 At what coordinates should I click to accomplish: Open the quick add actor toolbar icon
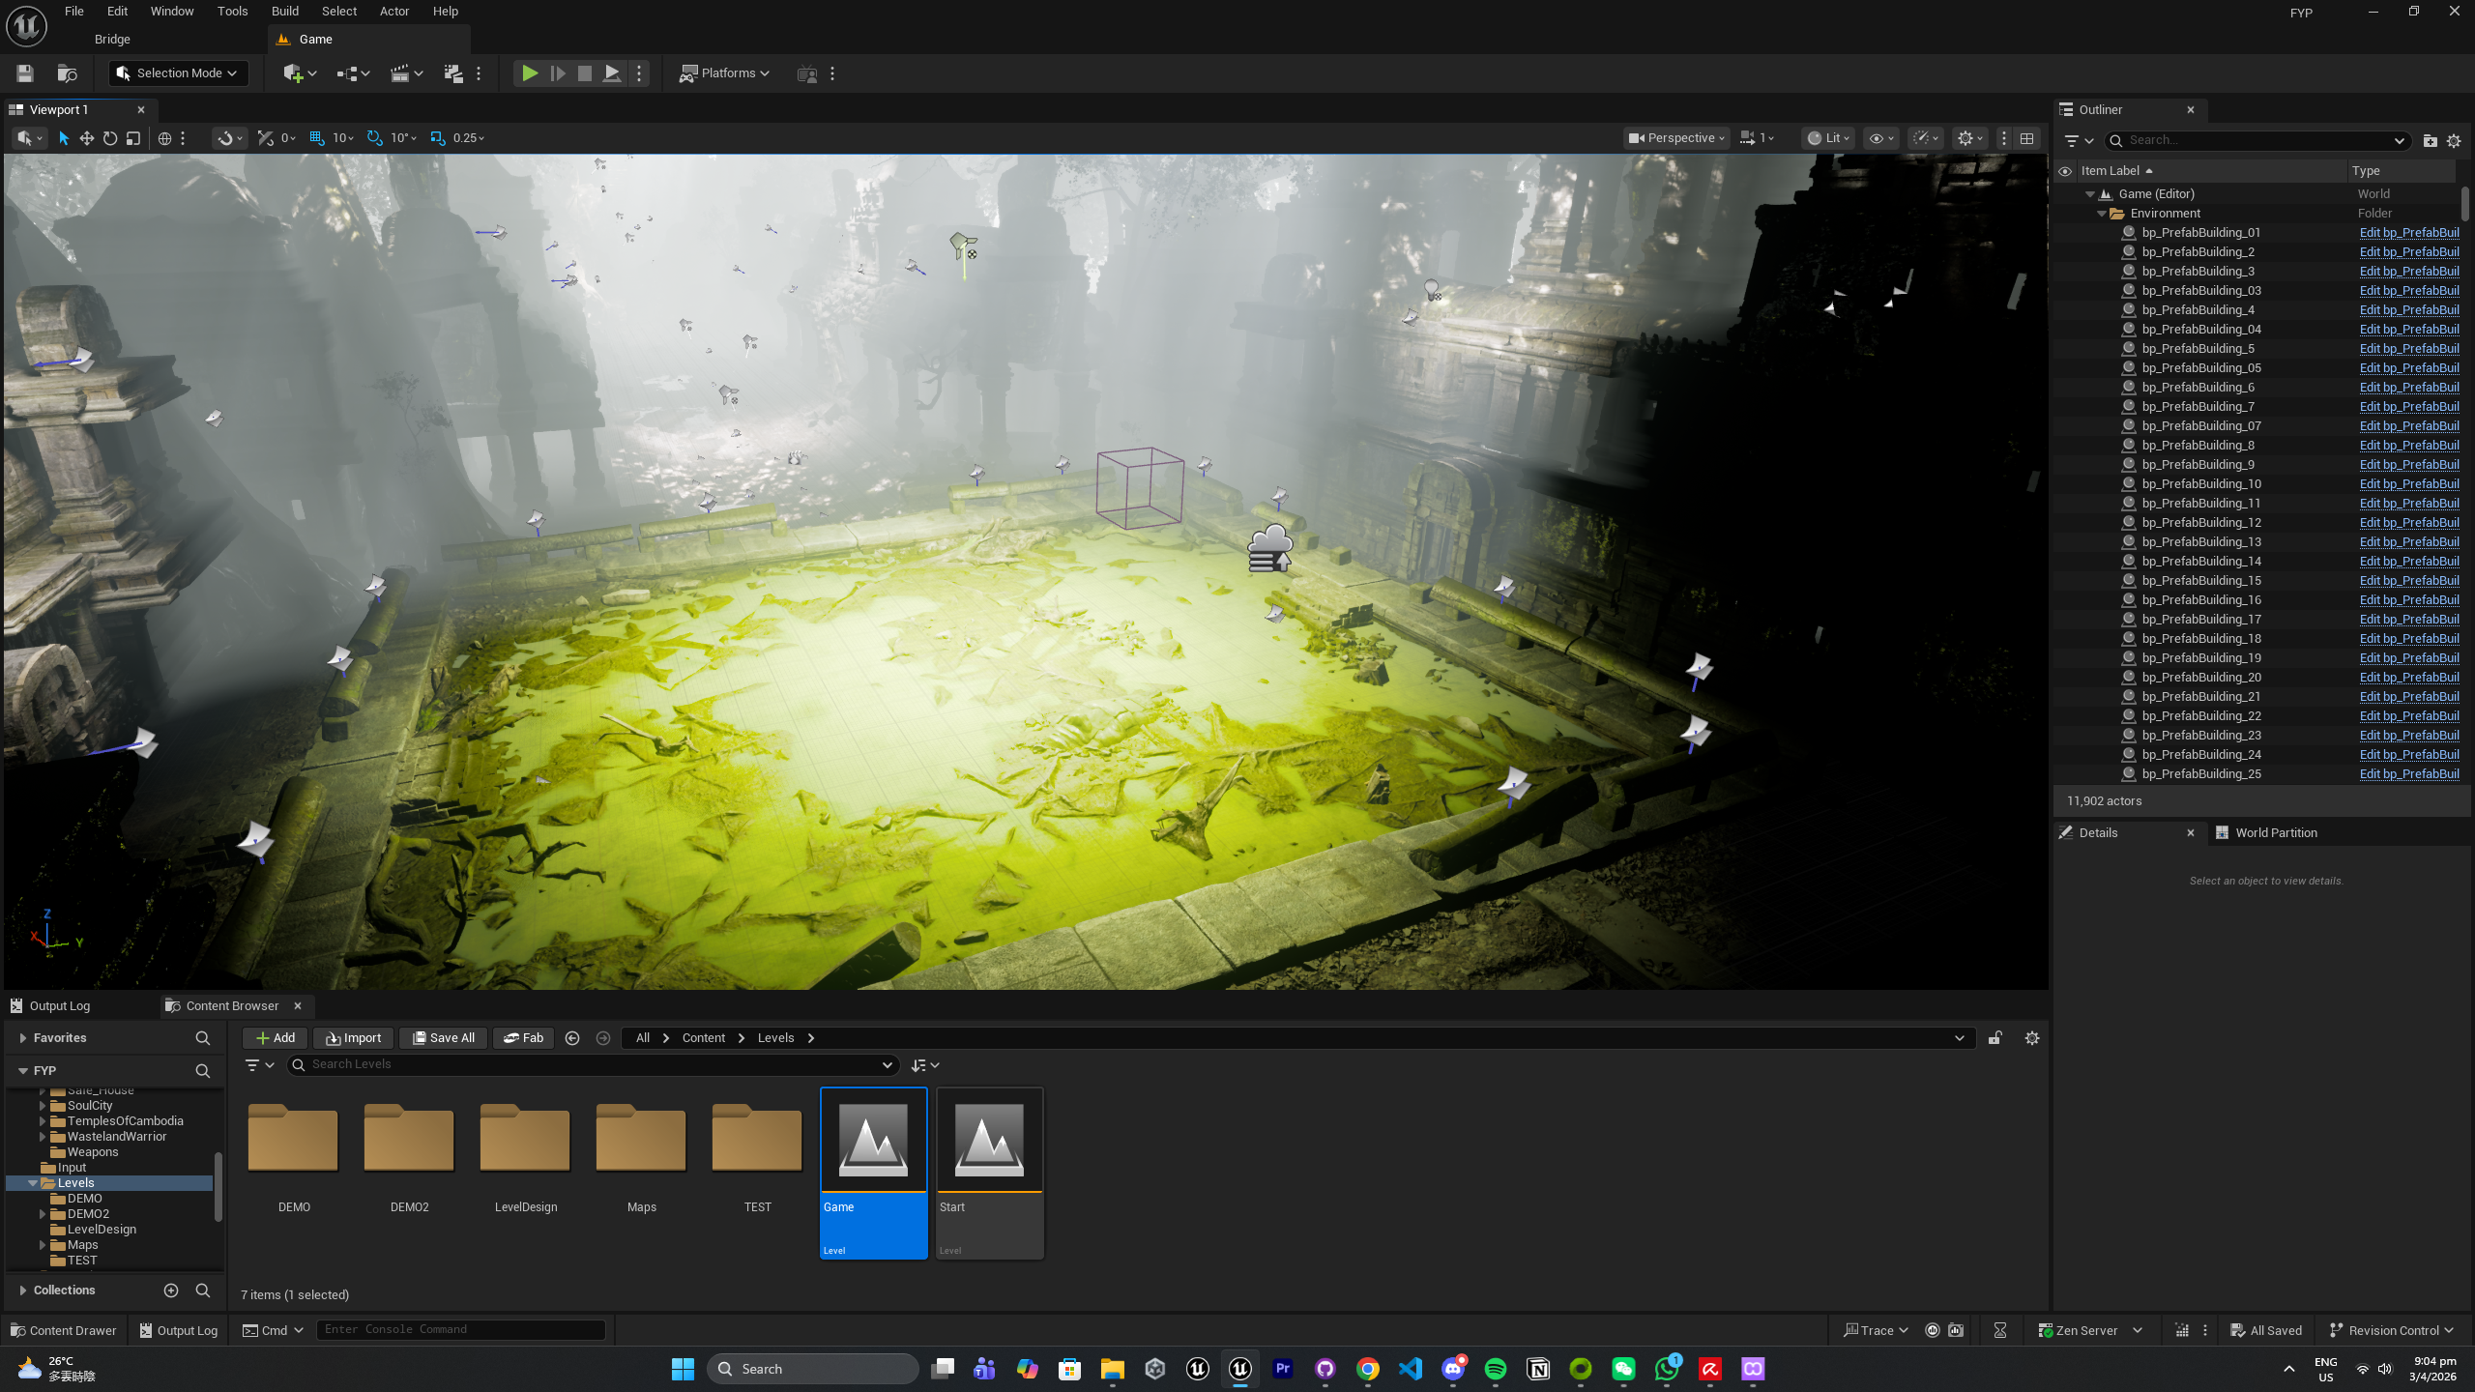(x=293, y=73)
